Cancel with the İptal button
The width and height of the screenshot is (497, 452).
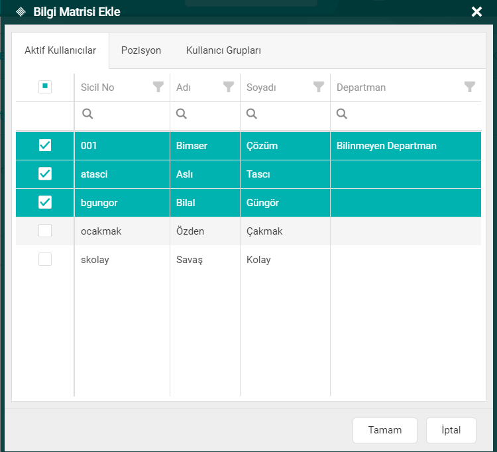click(x=451, y=430)
